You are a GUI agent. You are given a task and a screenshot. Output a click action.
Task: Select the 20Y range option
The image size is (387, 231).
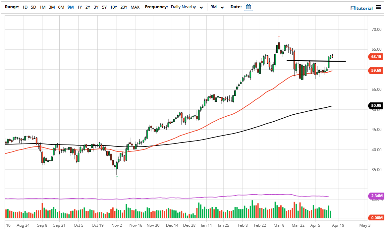pyautogui.click(x=124, y=7)
